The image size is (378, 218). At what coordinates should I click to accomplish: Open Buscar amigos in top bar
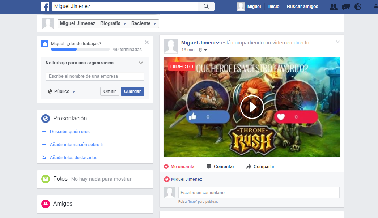pos(302,7)
